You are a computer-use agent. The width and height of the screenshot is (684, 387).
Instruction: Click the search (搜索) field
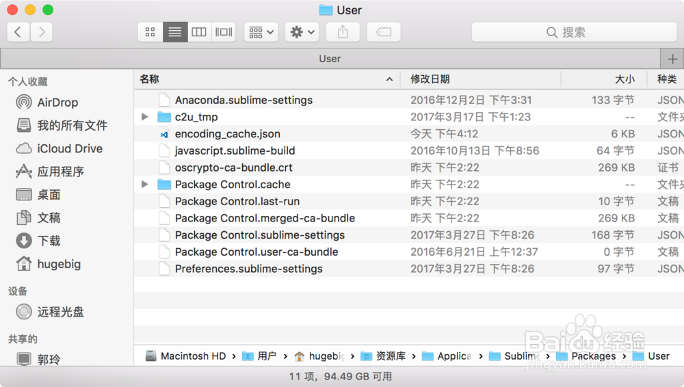[573, 32]
